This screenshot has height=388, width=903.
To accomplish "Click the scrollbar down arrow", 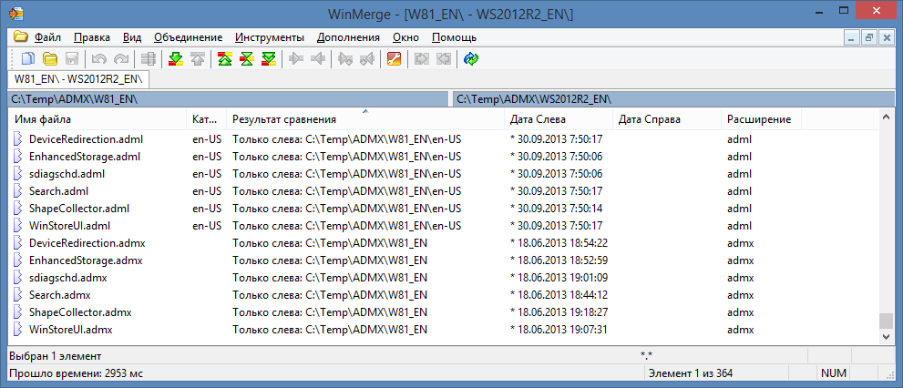I will click(x=887, y=335).
